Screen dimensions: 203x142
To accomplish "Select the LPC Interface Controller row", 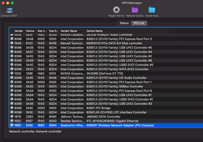I will (x=116, y=112).
